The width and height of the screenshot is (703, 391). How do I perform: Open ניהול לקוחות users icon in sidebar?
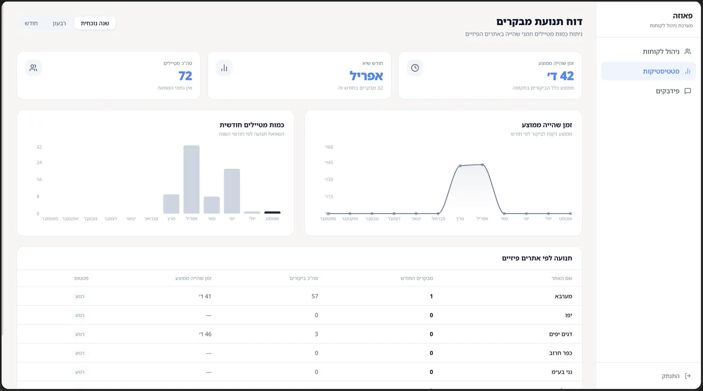pyautogui.click(x=688, y=51)
